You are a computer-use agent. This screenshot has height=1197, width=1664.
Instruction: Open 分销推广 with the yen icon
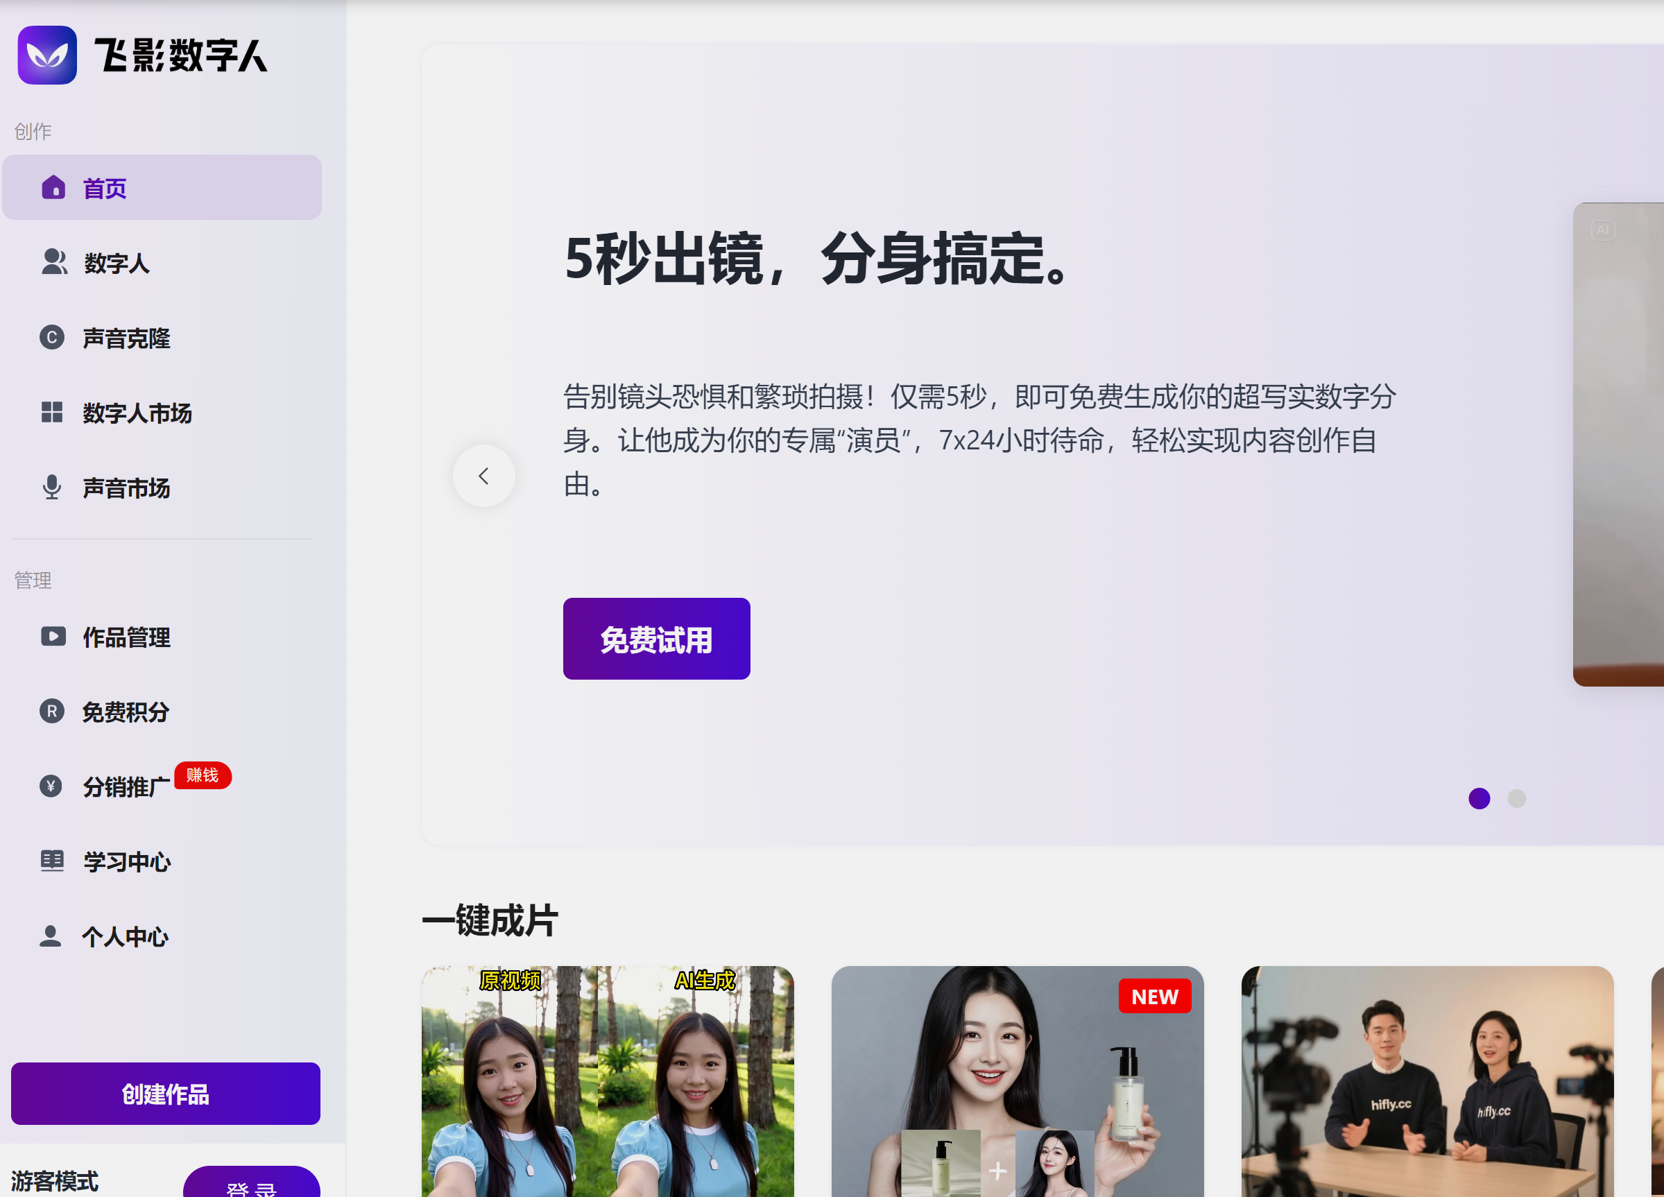52,786
